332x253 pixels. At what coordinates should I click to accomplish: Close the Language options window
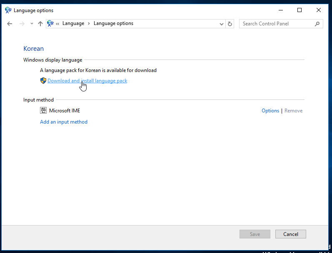pyautogui.click(x=319, y=10)
